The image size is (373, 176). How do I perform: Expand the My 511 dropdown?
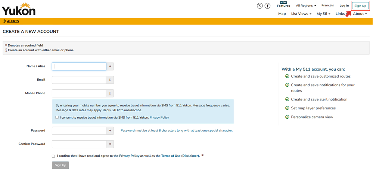(323, 14)
